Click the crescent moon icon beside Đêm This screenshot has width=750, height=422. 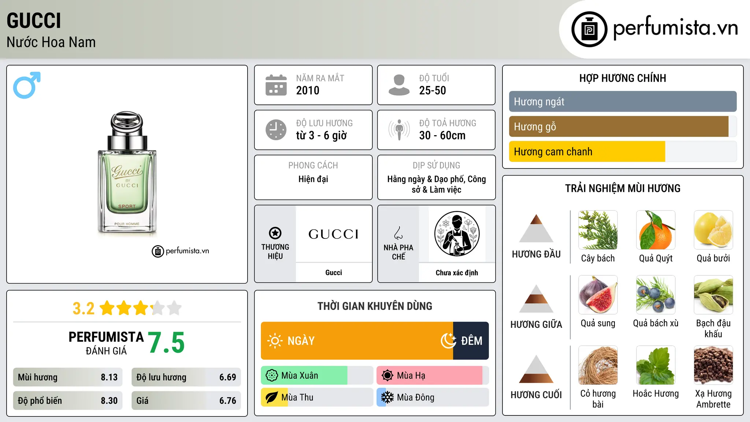pyautogui.click(x=448, y=341)
